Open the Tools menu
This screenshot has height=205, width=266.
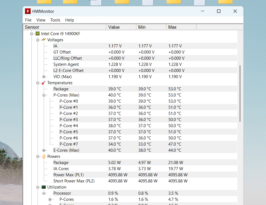point(55,20)
